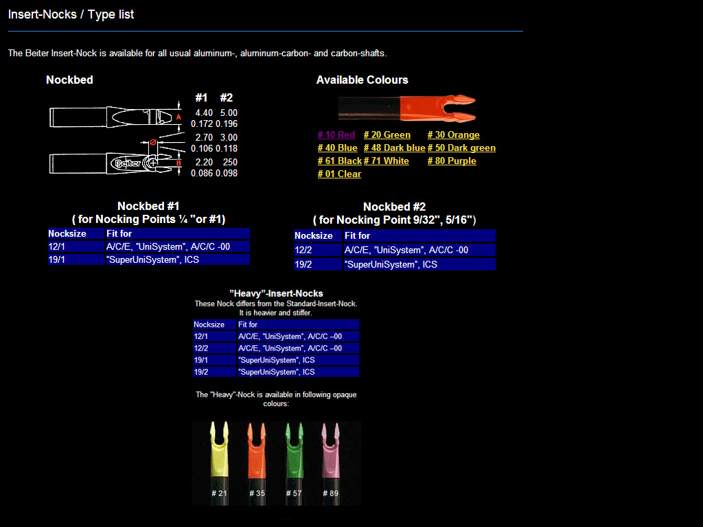
Task: Click the 19/2 row in Nockbed #2 table
Action: point(394,264)
